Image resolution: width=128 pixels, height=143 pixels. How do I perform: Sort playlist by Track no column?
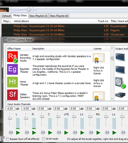point(103,21)
